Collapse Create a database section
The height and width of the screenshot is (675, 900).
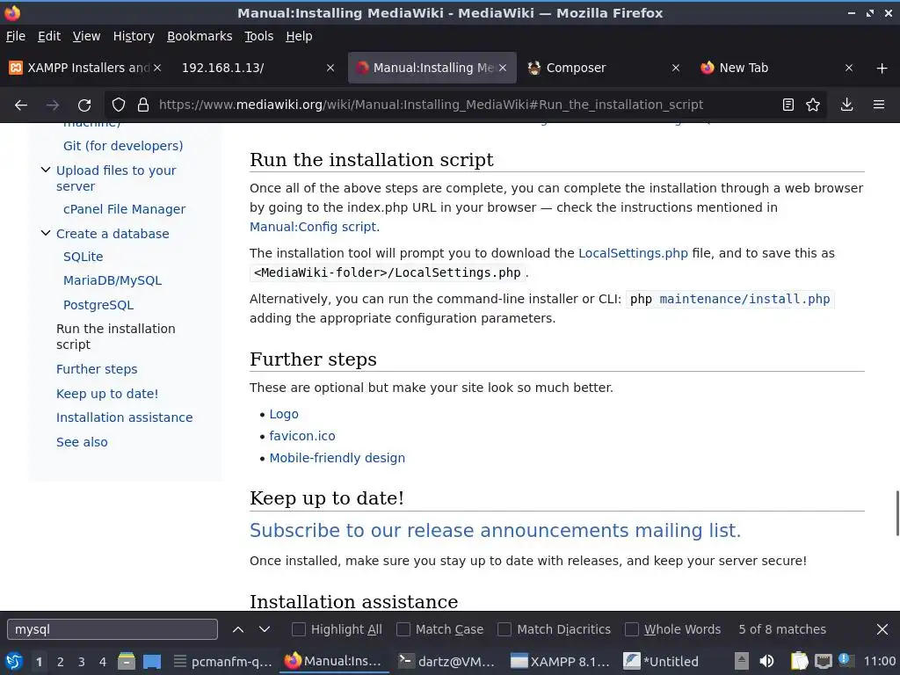(x=46, y=233)
